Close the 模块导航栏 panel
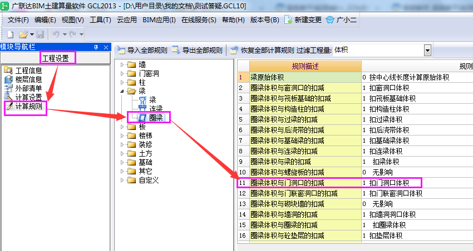 (x=106, y=47)
